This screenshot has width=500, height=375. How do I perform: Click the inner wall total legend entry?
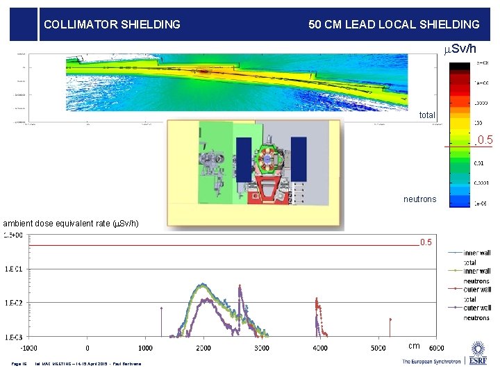[469, 258]
